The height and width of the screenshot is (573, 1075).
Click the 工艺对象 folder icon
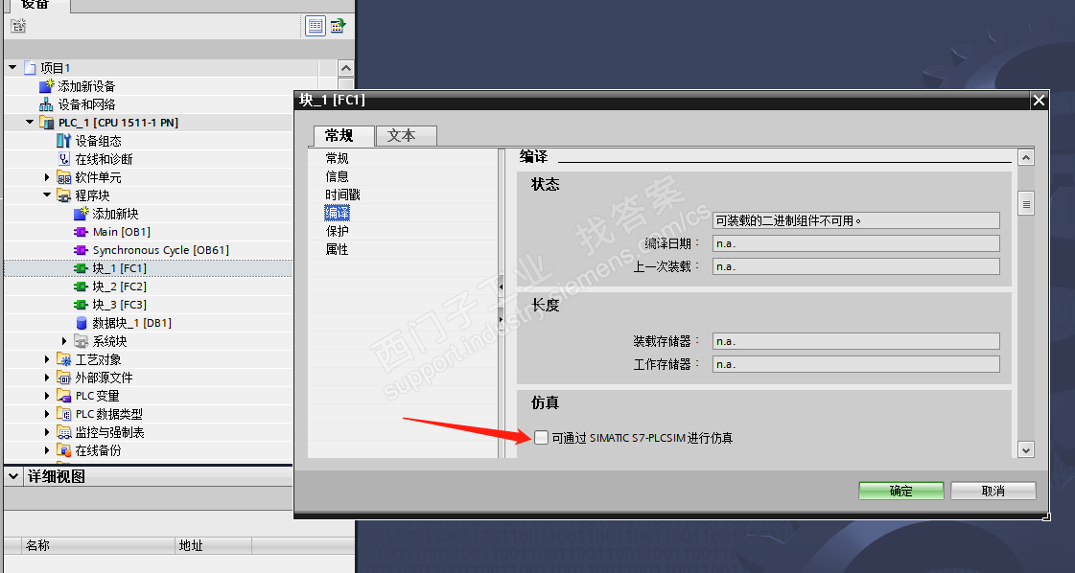63,359
